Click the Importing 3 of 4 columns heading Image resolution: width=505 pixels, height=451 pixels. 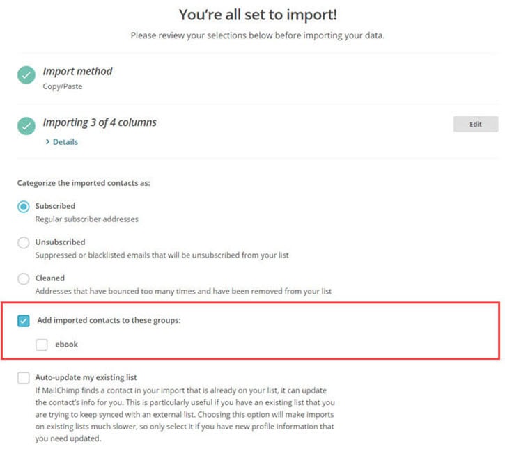click(100, 122)
